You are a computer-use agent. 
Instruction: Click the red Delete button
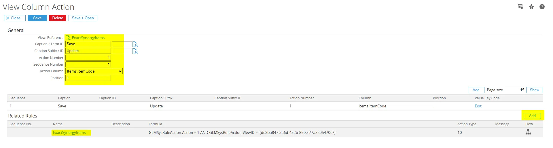coord(58,18)
